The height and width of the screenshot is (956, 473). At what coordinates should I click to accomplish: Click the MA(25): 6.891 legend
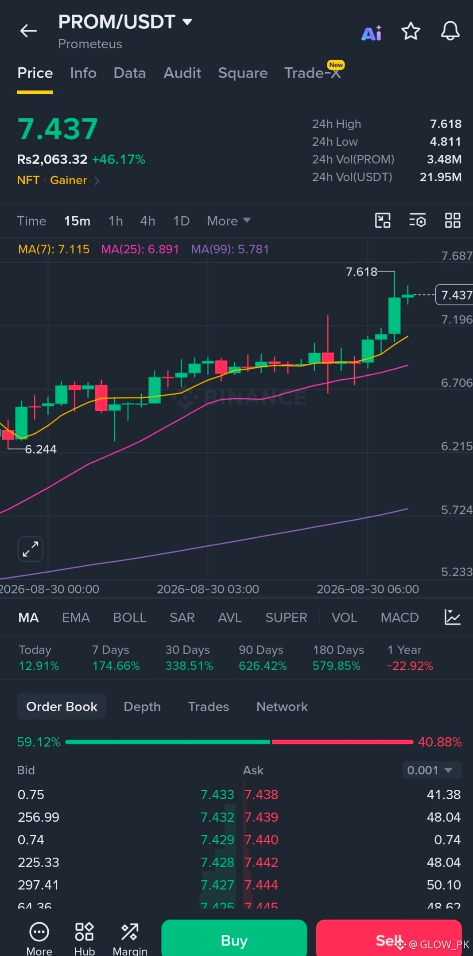pyautogui.click(x=140, y=249)
